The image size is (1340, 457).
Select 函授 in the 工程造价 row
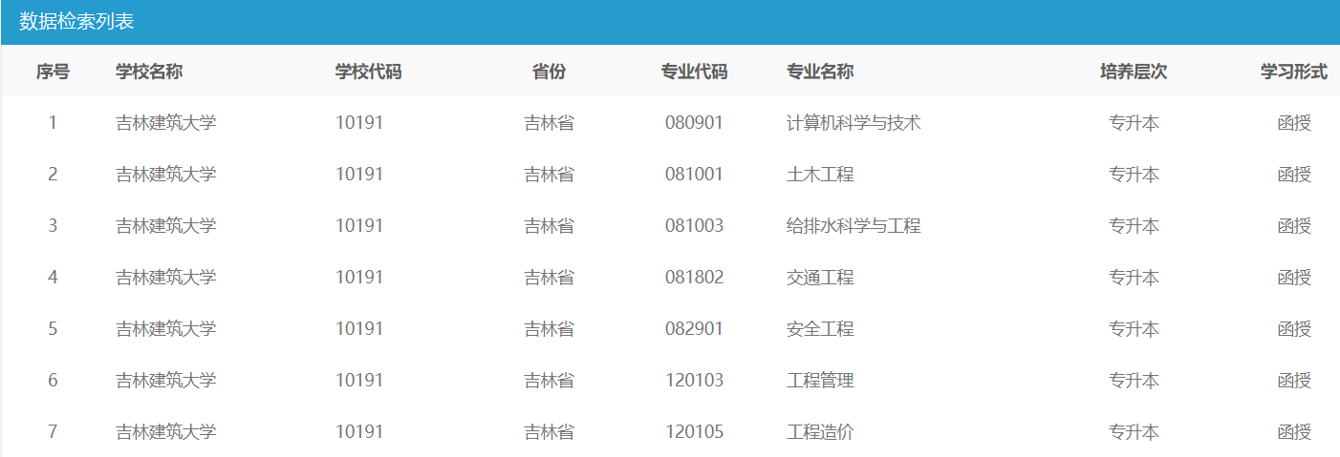pyautogui.click(x=1294, y=432)
